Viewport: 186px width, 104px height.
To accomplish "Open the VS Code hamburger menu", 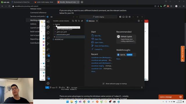I will pos(51,17).
